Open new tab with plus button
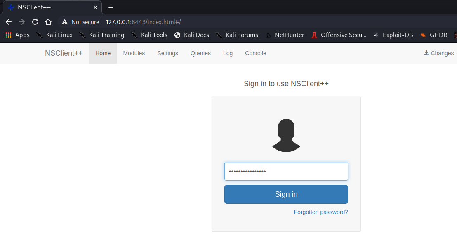Viewport: 457px width, 245px height. click(x=111, y=7)
